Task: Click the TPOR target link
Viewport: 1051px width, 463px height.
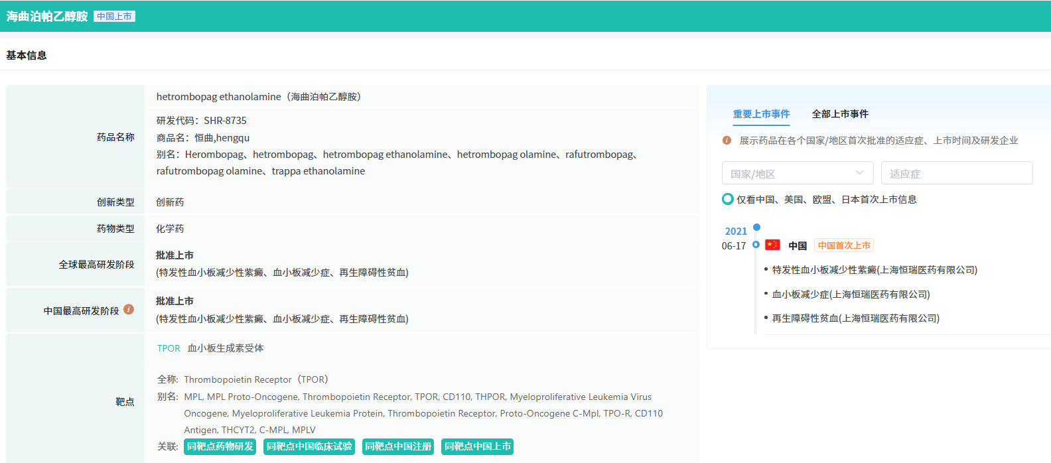Action: tap(169, 348)
